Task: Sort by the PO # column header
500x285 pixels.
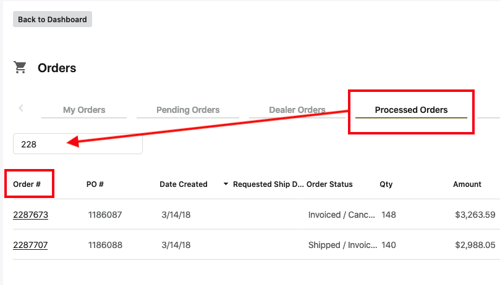Action: coord(95,184)
